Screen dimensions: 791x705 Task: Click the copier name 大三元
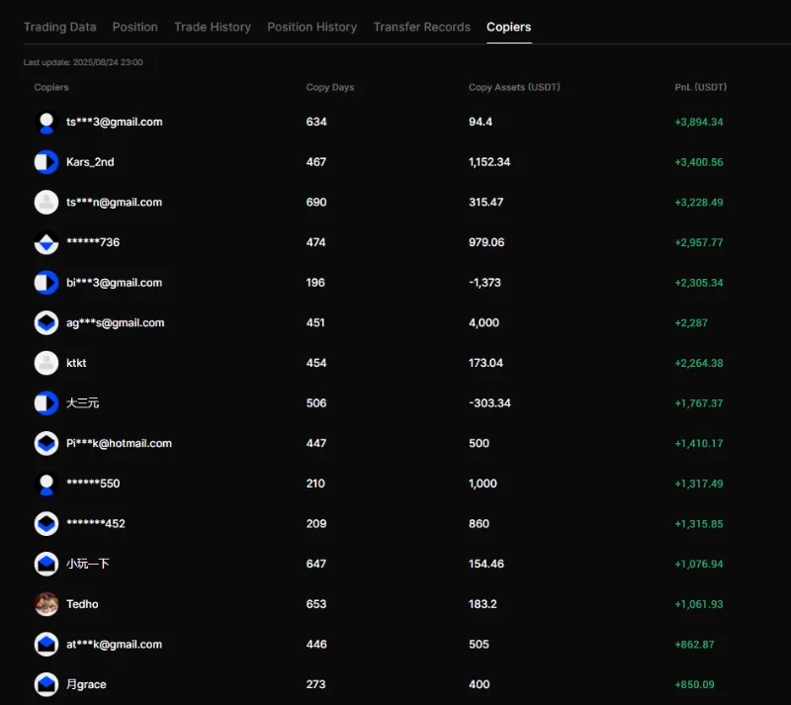point(83,403)
